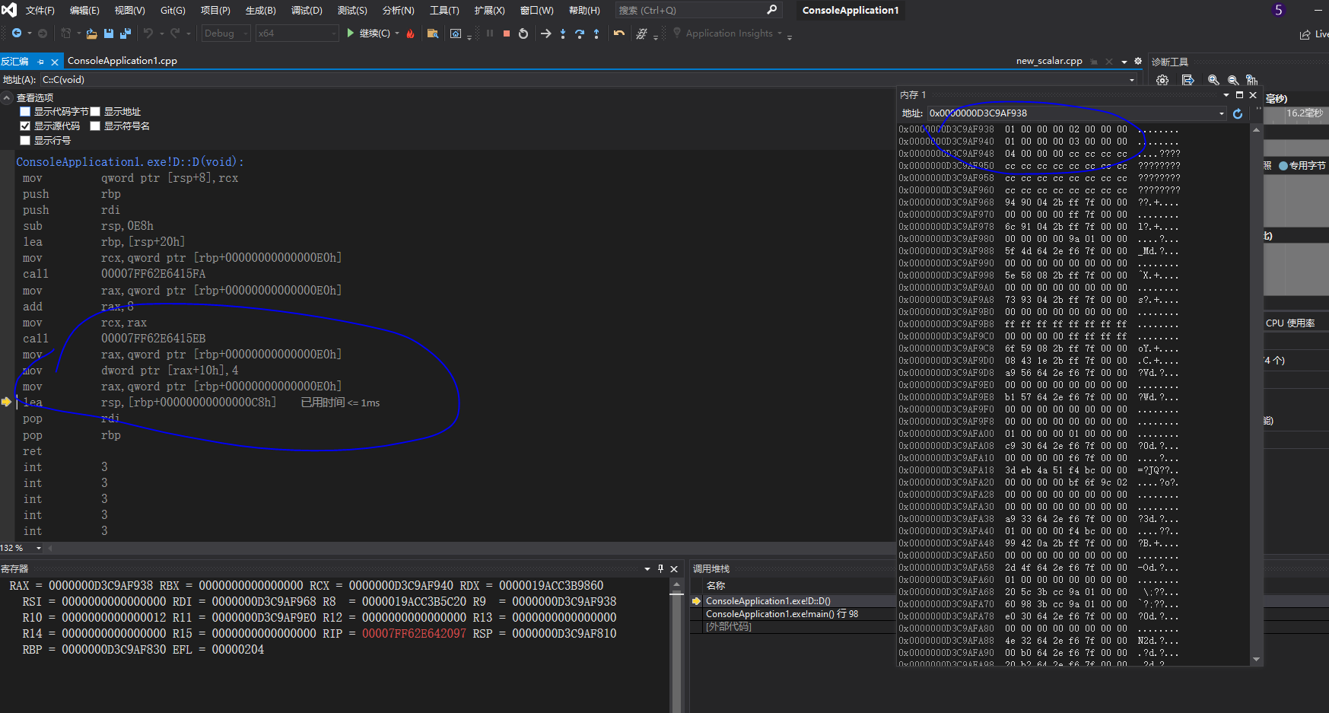Screen dimensions: 1329x713
Task: Open the 调试(D) menu
Action: [307, 11]
